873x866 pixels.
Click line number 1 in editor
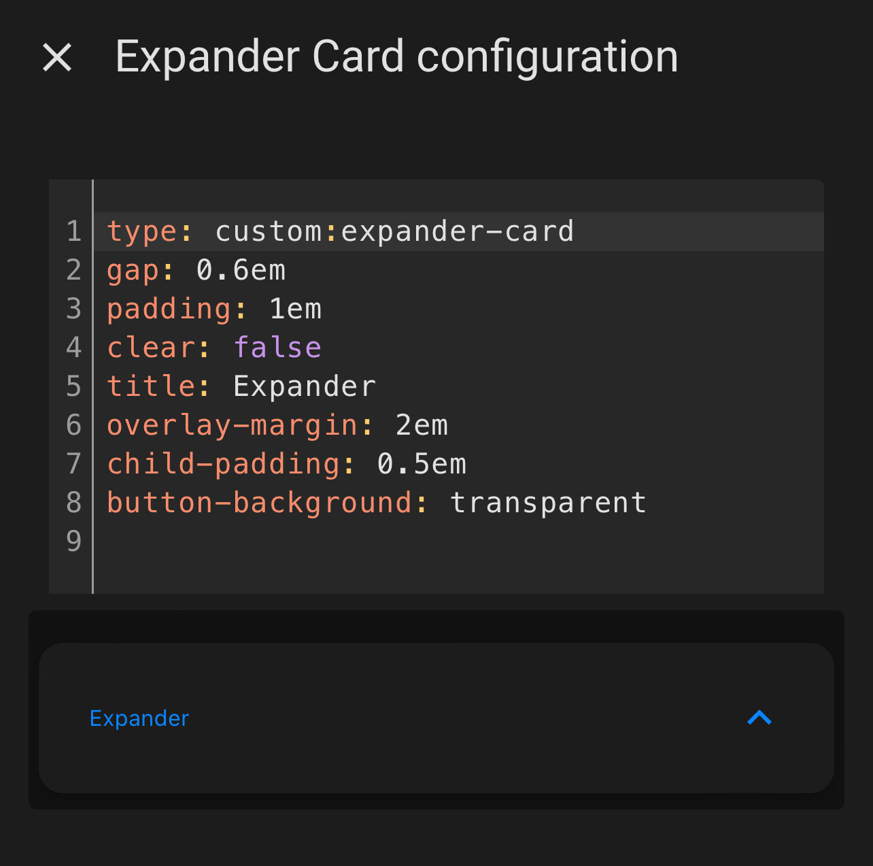point(72,231)
